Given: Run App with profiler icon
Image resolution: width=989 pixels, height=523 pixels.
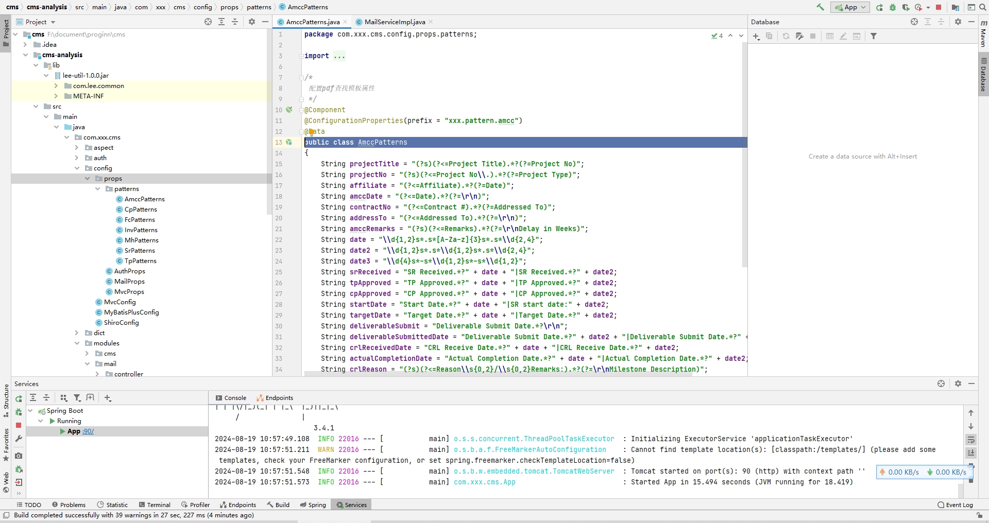Looking at the screenshot, I should pos(919,7).
